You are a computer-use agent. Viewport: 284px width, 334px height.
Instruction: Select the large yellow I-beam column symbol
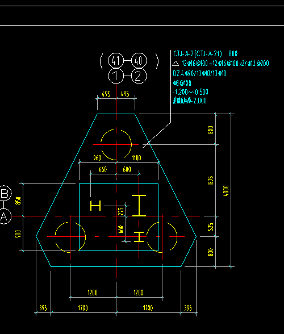(139, 206)
